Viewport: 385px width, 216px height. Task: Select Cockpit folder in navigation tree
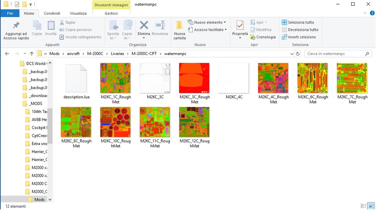pos(36,128)
